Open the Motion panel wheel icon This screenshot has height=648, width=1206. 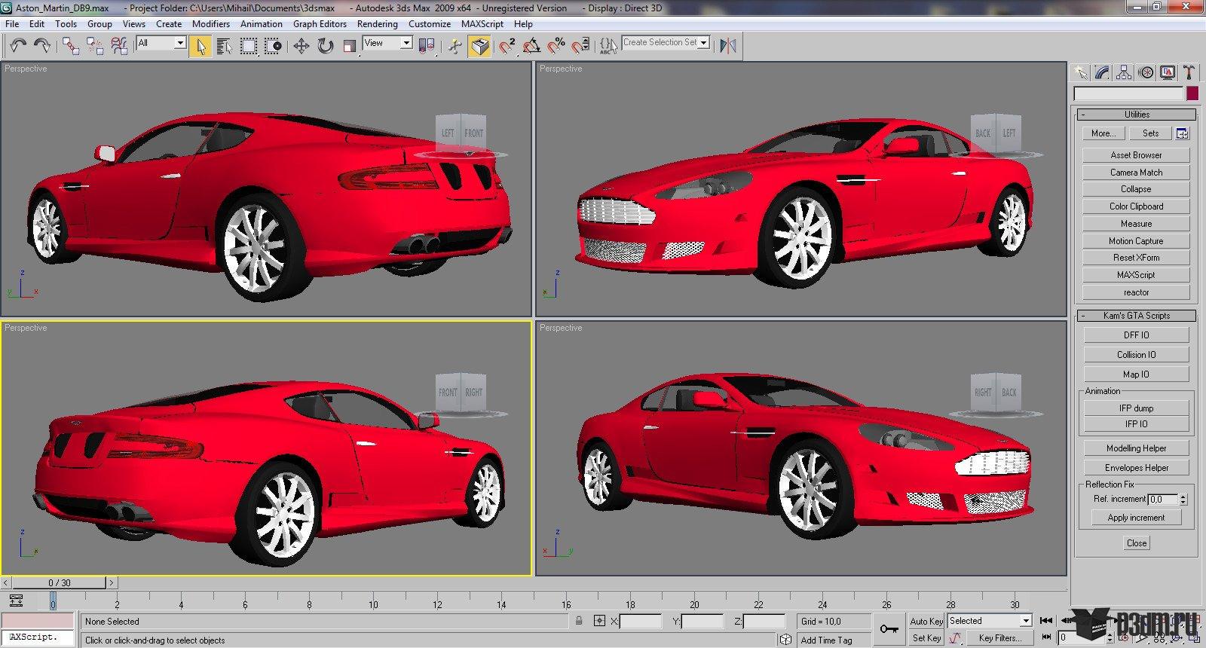1146,72
